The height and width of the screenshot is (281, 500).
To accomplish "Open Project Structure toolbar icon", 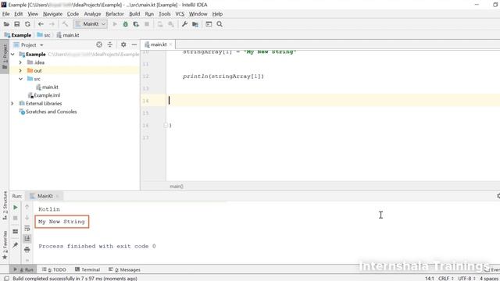I will click(195, 24).
